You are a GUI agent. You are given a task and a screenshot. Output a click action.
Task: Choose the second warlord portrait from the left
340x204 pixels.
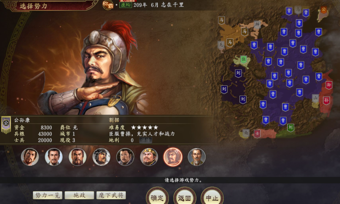54,157
